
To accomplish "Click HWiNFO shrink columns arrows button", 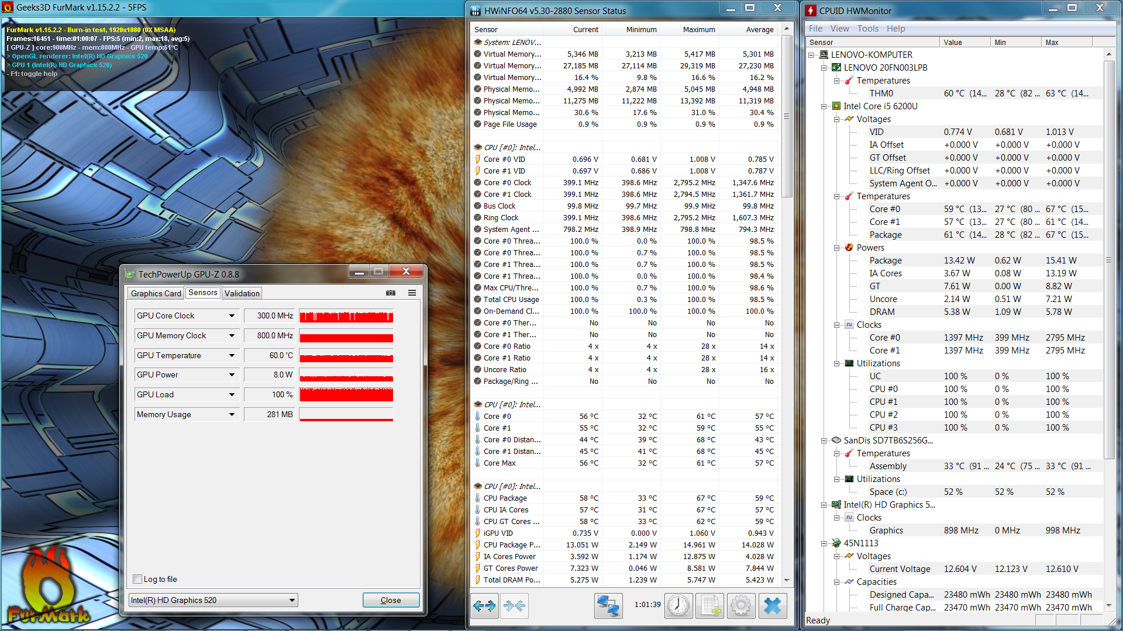I will (x=514, y=606).
